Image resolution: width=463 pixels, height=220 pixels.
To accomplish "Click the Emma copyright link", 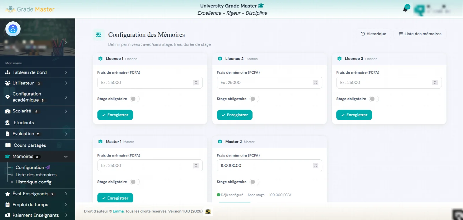I will (x=118, y=211).
